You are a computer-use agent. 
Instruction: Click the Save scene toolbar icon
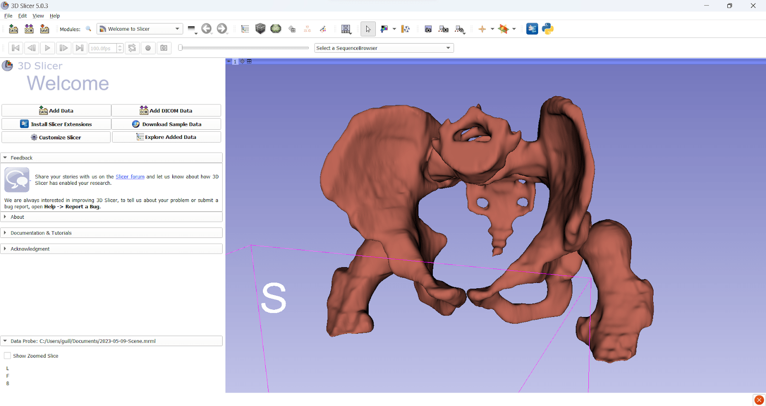[x=45, y=29]
